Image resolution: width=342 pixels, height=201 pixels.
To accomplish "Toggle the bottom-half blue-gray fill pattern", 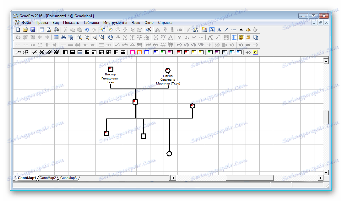I will coord(79,52).
